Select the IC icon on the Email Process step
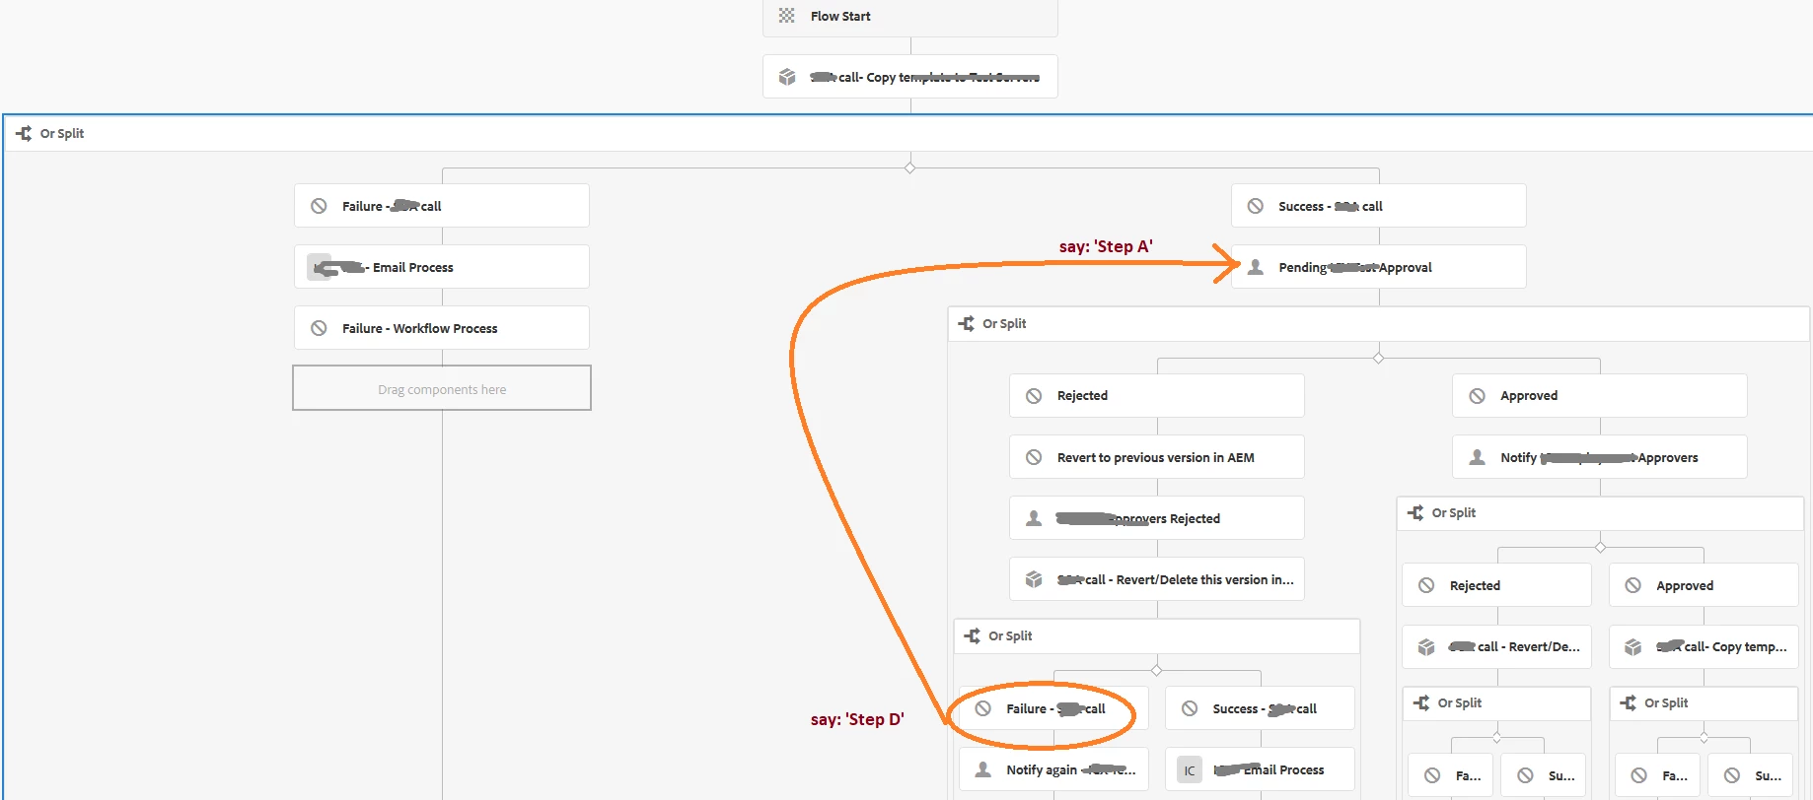This screenshot has height=800, width=1813. tap(1190, 770)
